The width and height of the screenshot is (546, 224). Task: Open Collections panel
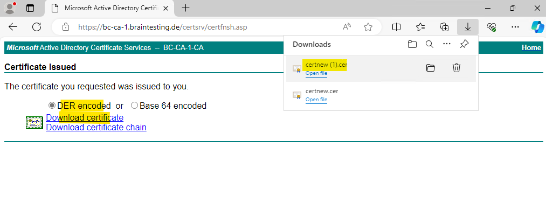coord(444,27)
